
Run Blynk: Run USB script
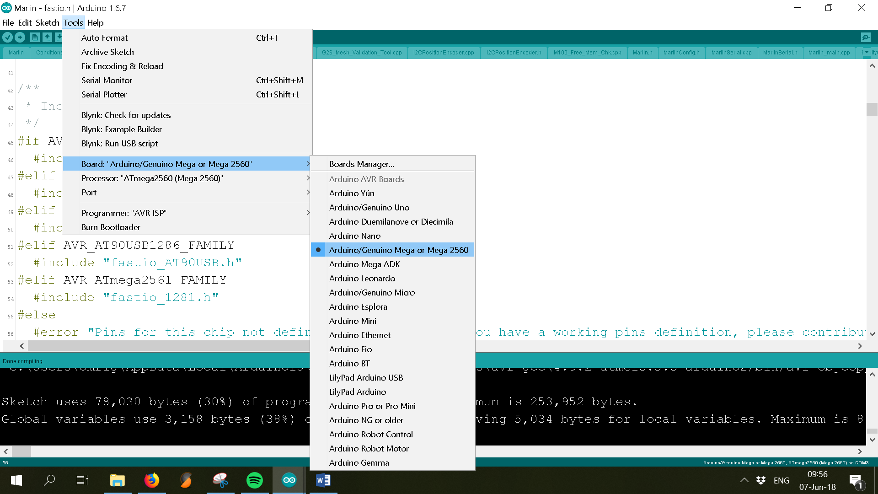click(187, 143)
